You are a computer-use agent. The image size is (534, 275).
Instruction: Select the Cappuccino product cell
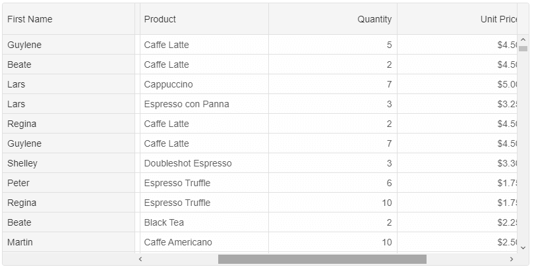point(204,84)
